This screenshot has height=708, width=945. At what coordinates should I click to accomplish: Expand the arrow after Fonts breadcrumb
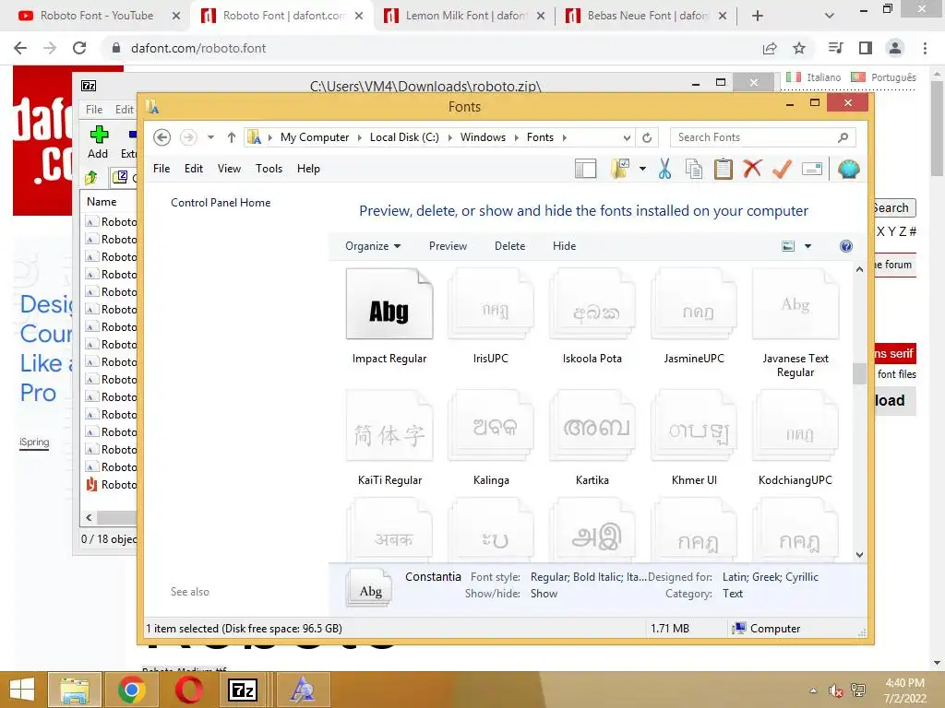coord(565,137)
